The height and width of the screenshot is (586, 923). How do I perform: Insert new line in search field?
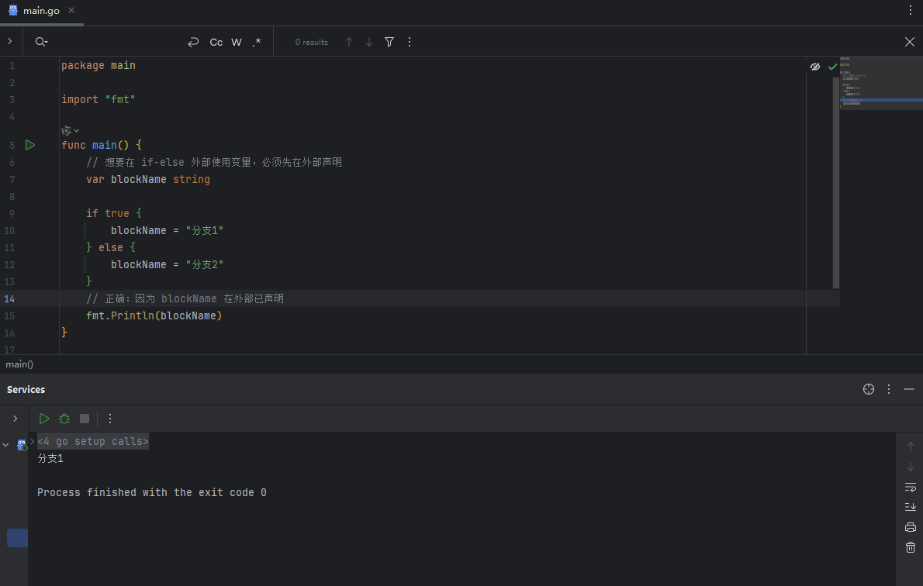pos(193,43)
